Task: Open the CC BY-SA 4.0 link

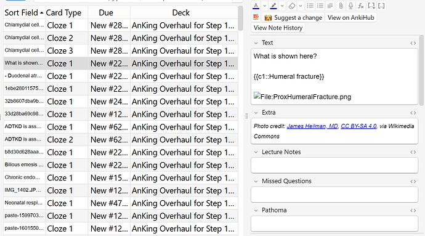Action: click(358, 126)
